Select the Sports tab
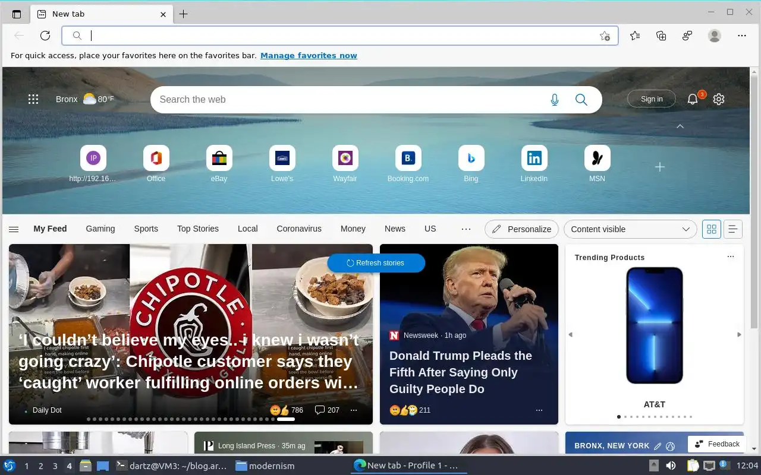This screenshot has width=761, height=475. point(146,229)
